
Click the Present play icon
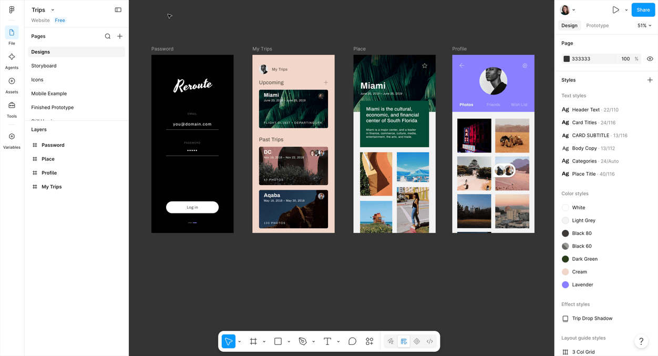pos(615,10)
